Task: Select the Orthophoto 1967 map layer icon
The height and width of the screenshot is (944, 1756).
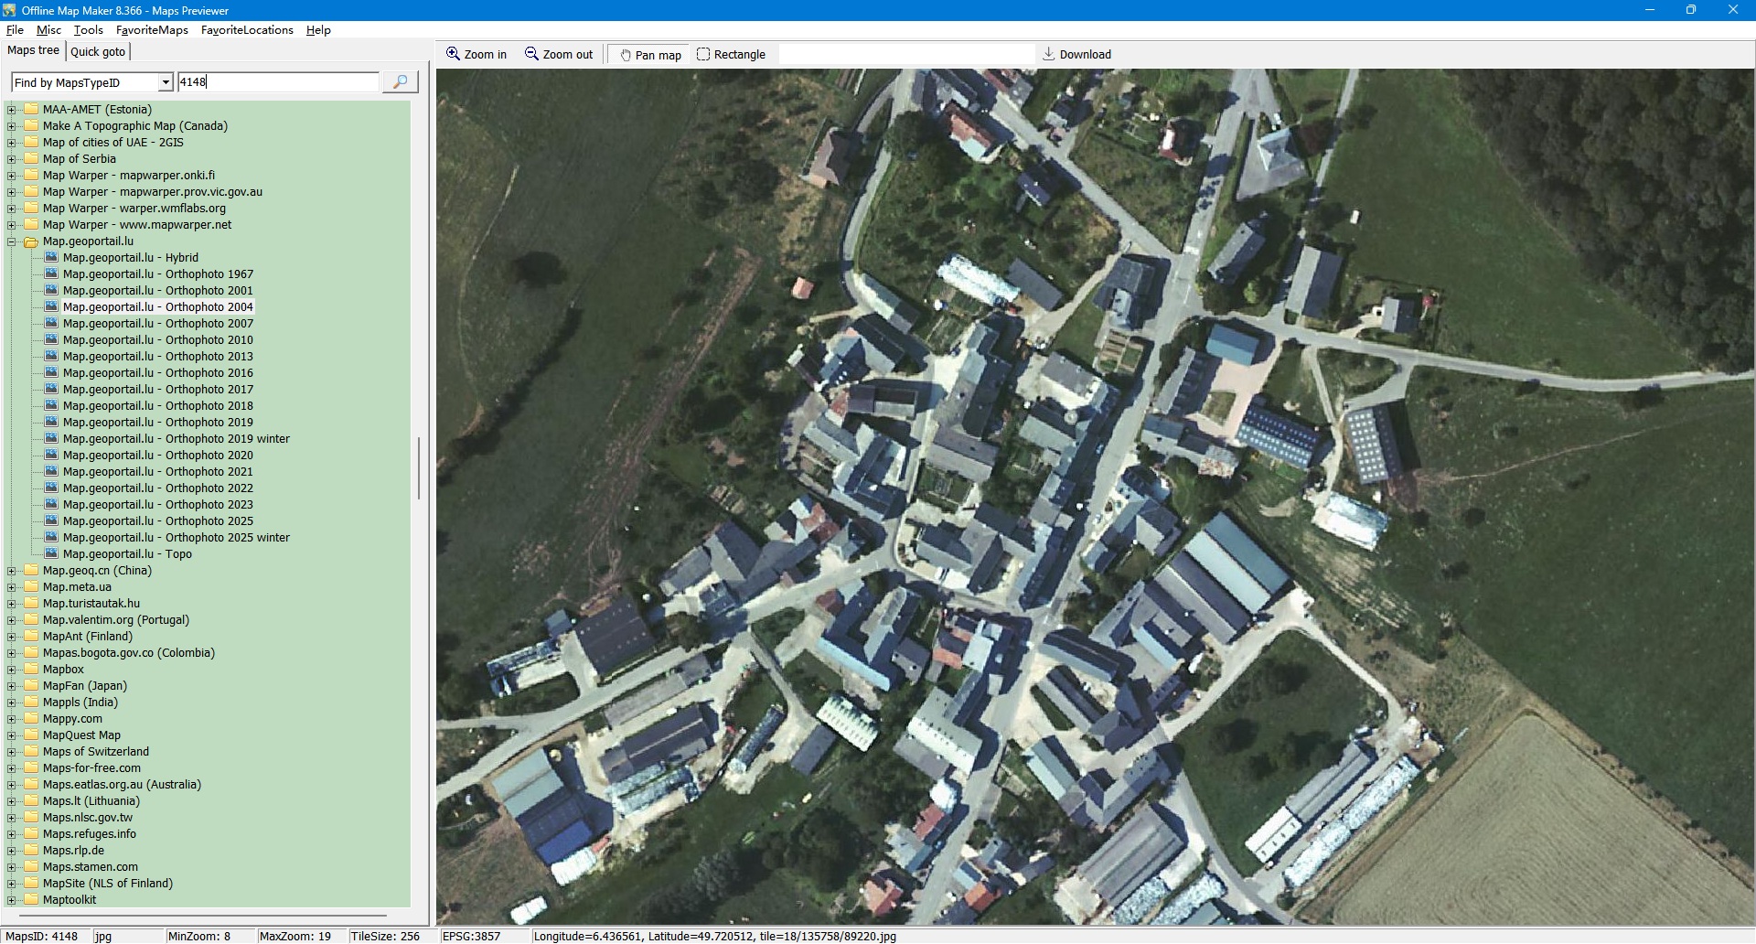Action: click(51, 274)
